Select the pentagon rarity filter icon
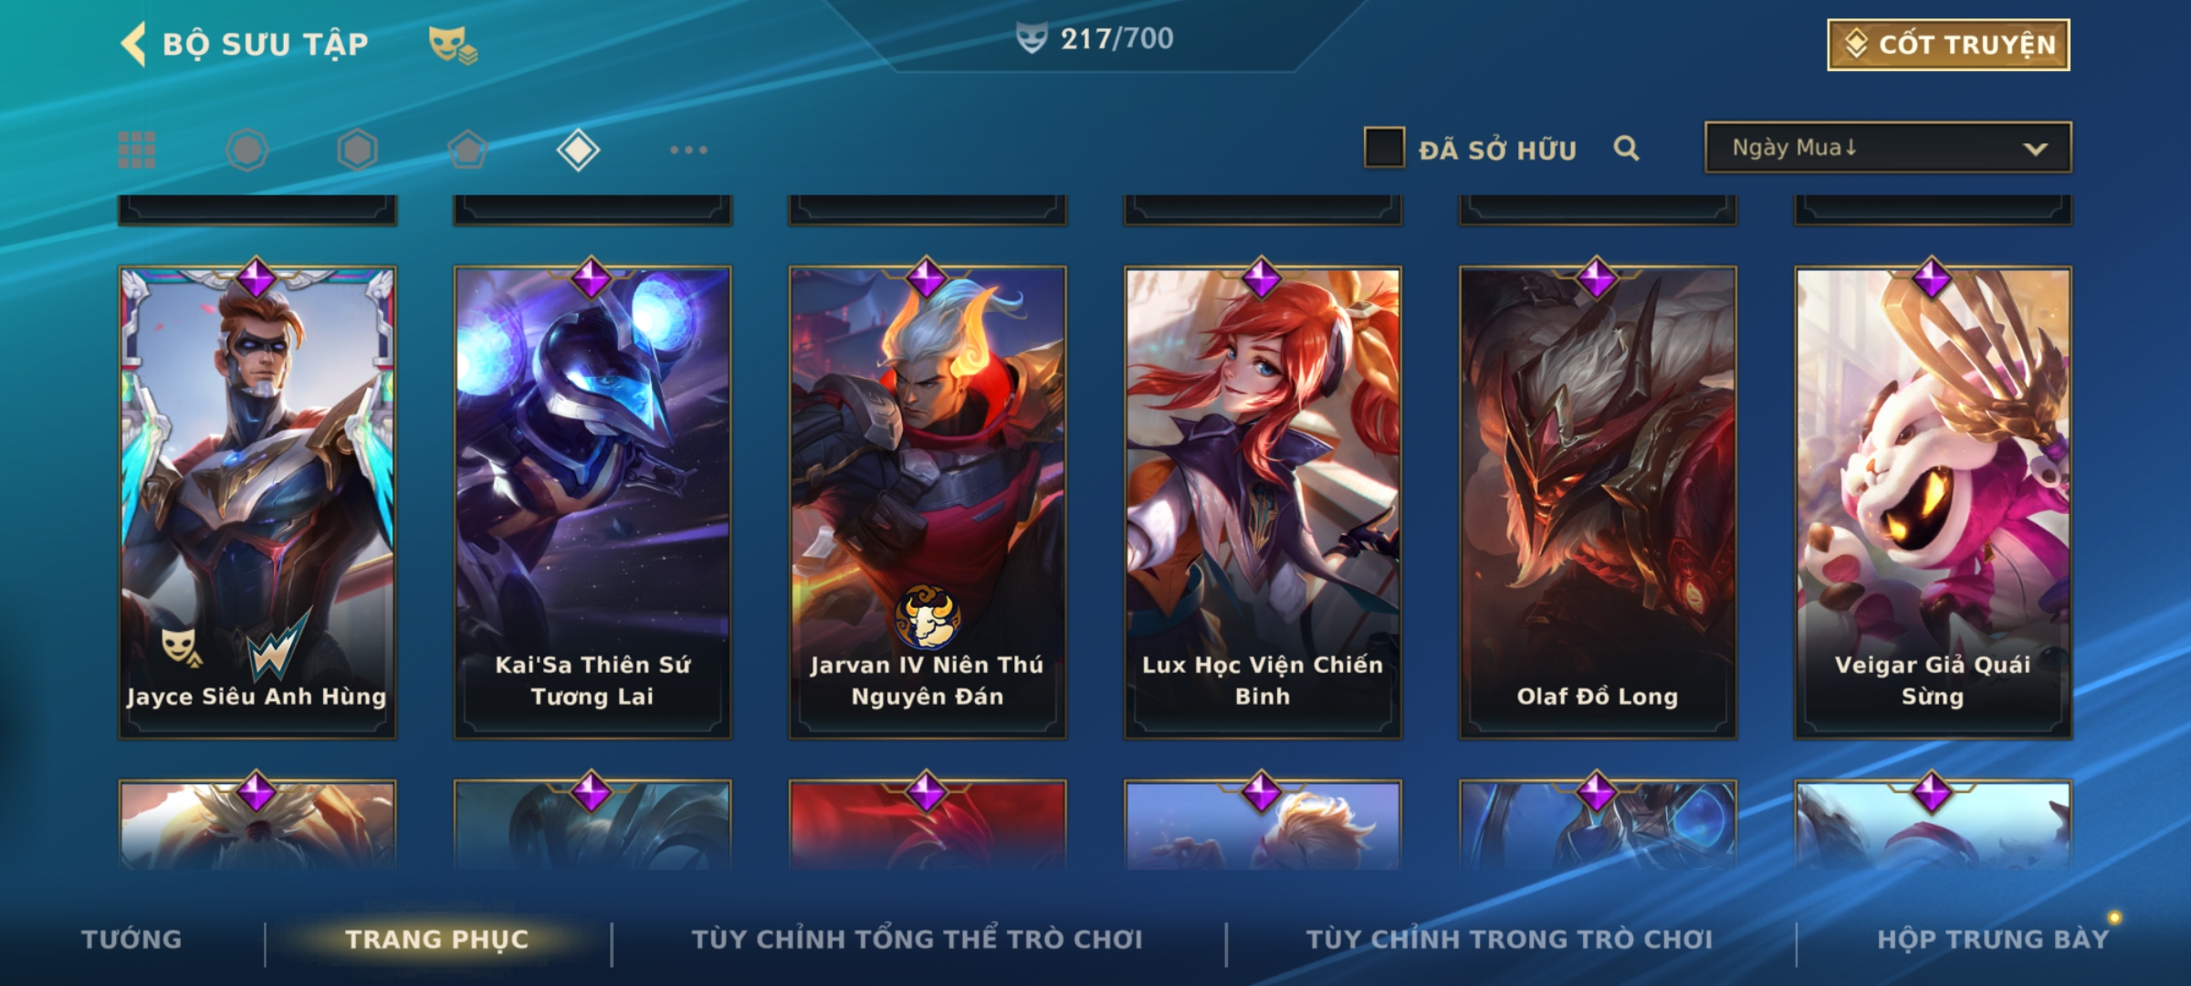 tap(467, 150)
